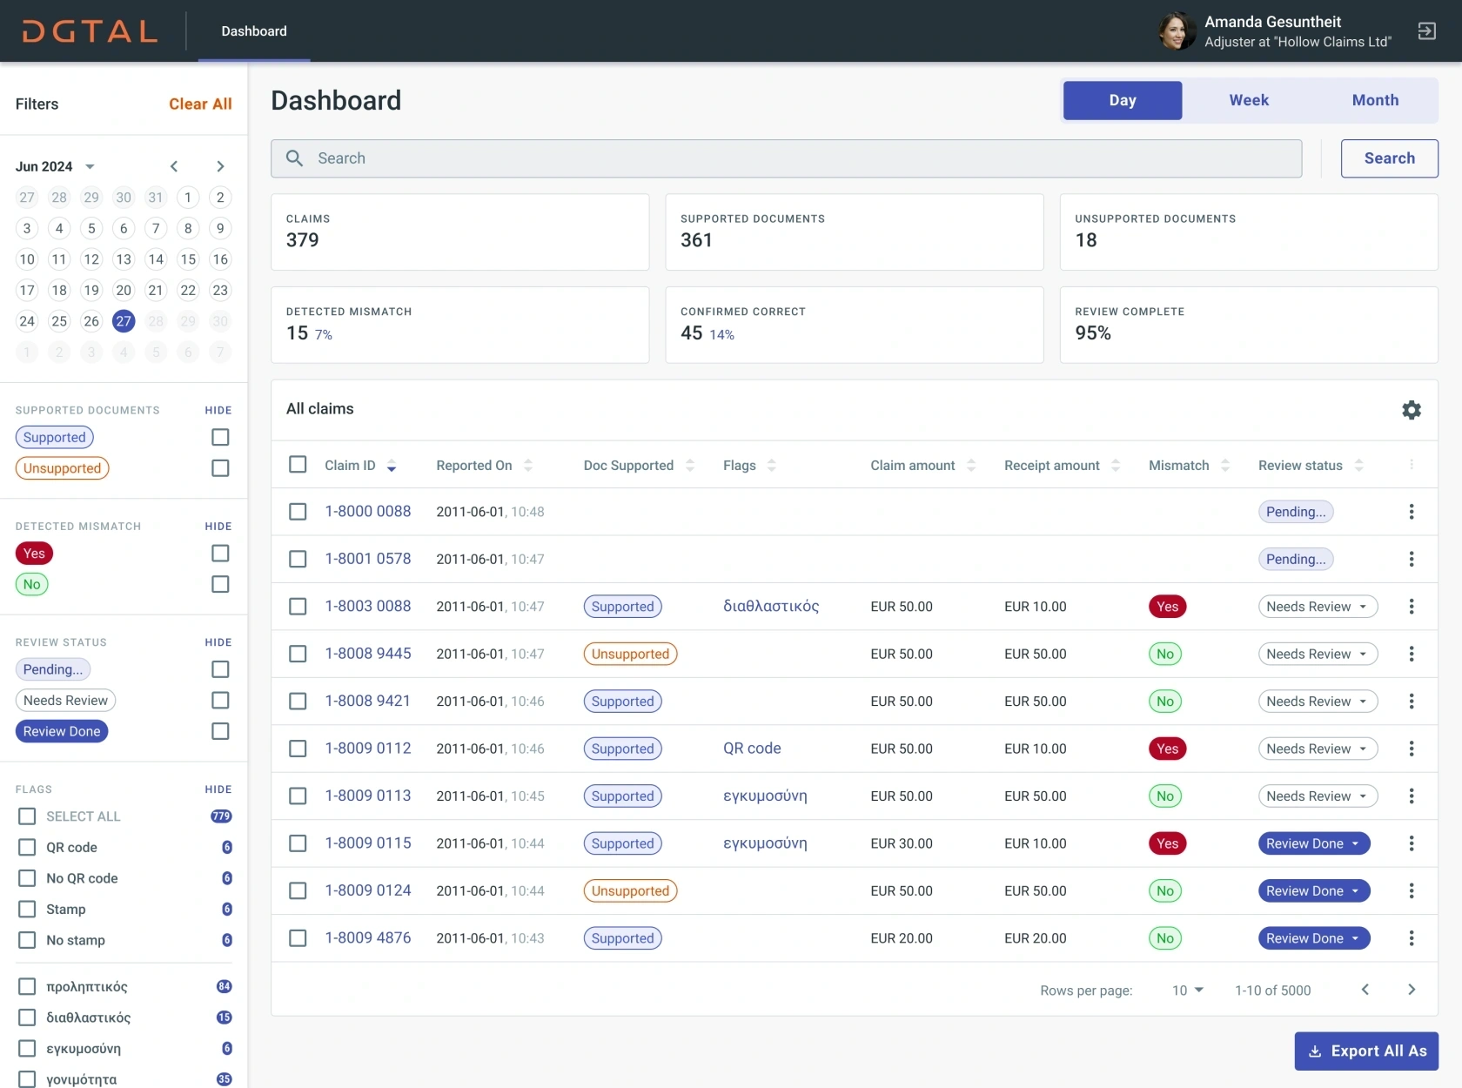Image resolution: width=1462 pixels, height=1088 pixels.
Task: Open row actions menu for claim 1-8000 0088
Action: pos(1411,512)
